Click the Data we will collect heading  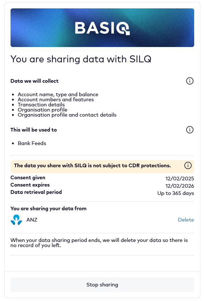point(35,81)
